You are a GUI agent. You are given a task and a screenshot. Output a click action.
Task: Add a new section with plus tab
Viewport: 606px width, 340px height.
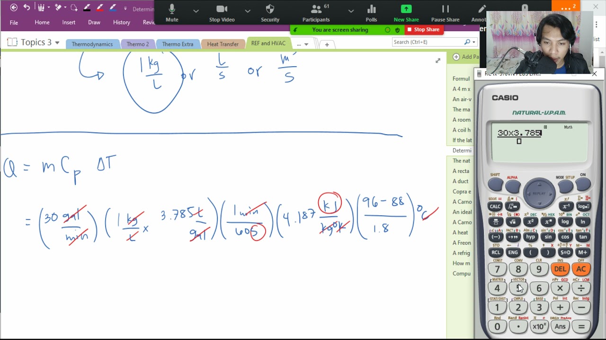tap(327, 44)
